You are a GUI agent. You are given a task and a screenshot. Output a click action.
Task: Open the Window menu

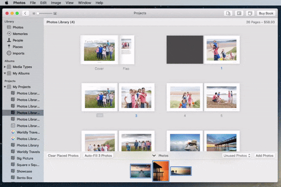(x=85, y=3)
